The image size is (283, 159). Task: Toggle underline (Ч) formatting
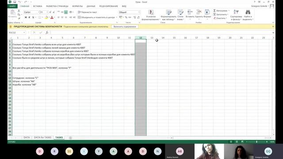coord(33,17)
